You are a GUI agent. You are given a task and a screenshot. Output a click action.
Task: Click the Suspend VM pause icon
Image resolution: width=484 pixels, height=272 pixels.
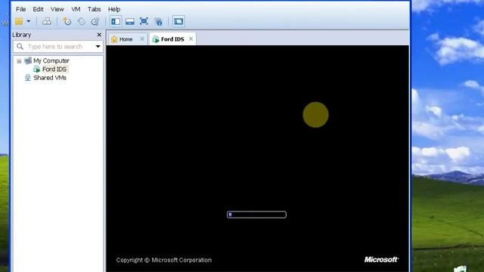pos(19,21)
